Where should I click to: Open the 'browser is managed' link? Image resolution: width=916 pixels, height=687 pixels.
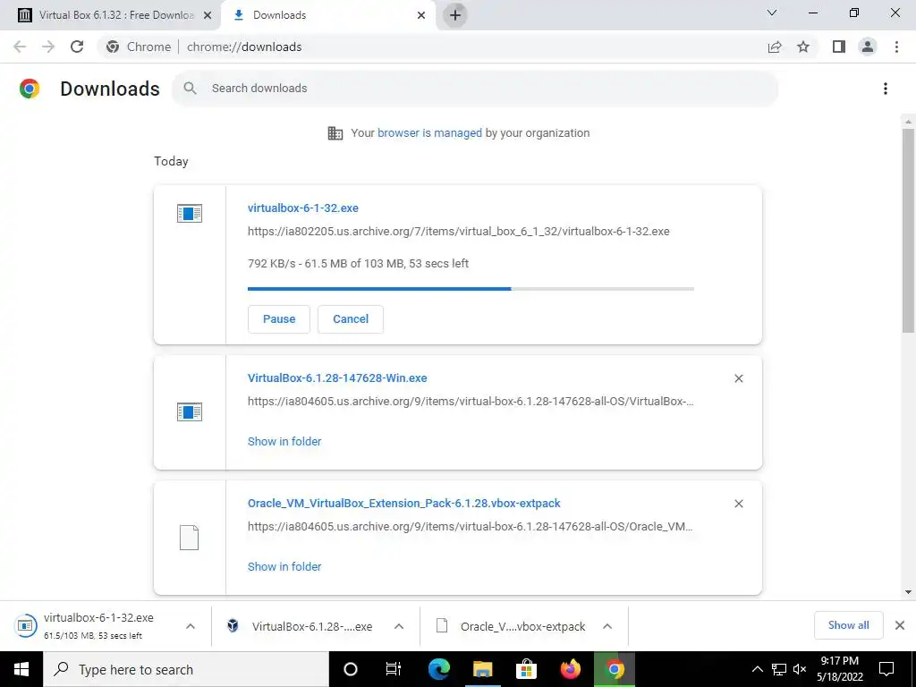click(x=430, y=132)
